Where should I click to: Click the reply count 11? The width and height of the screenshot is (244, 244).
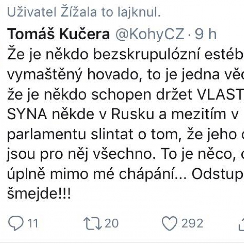click(33, 223)
